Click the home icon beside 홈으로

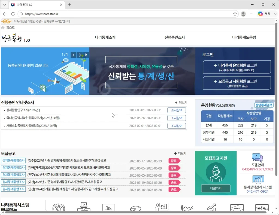coord(3,27)
